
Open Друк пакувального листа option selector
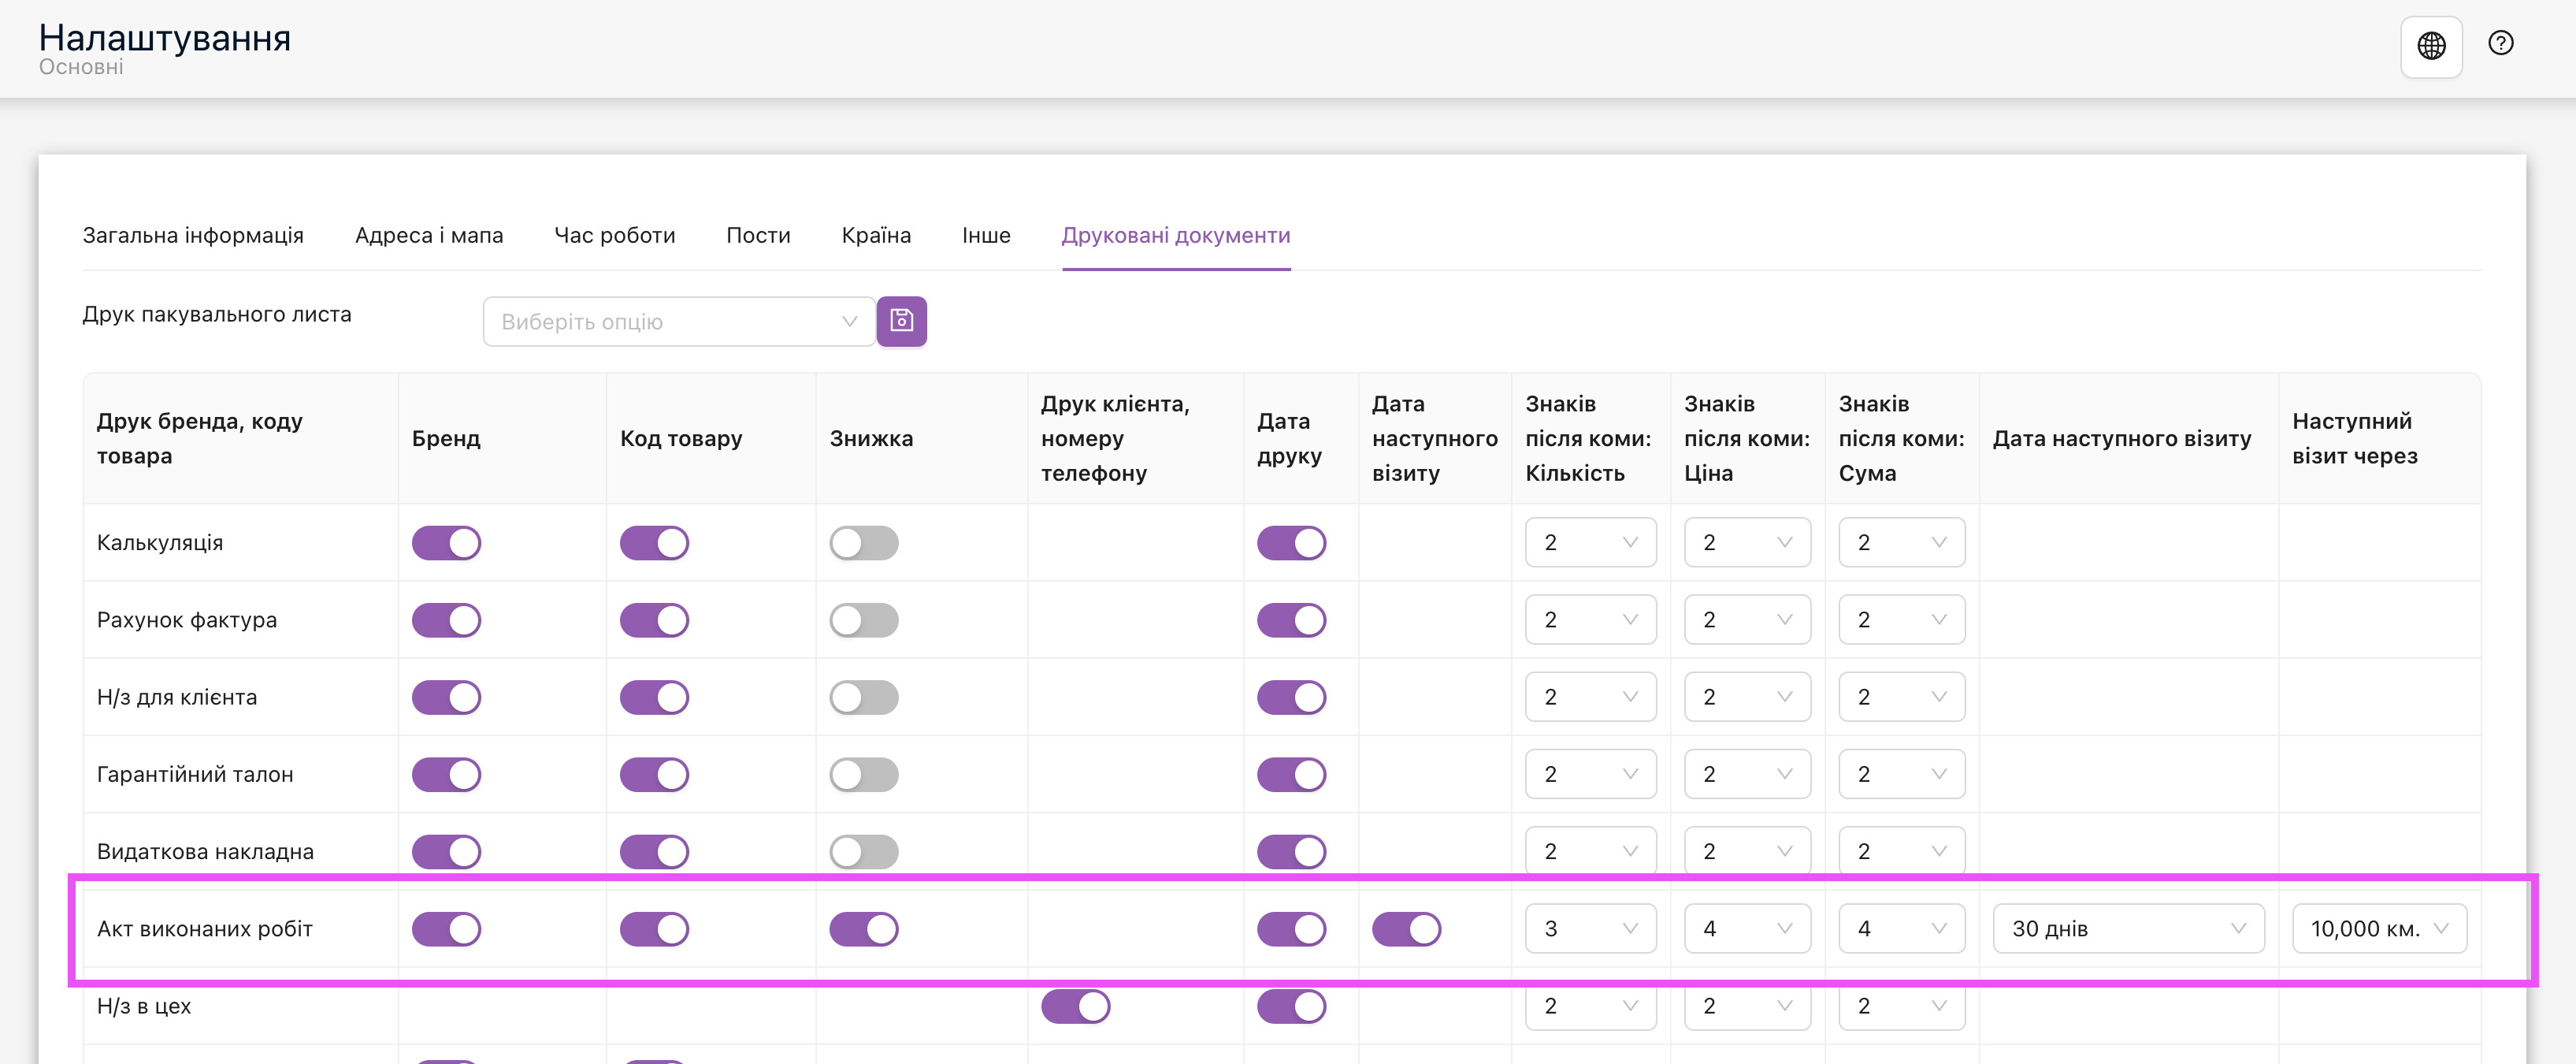(674, 321)
